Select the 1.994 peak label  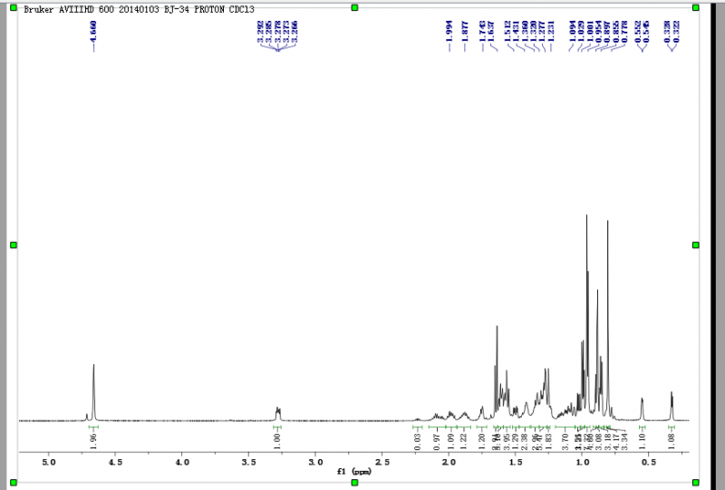pos(449,31)
